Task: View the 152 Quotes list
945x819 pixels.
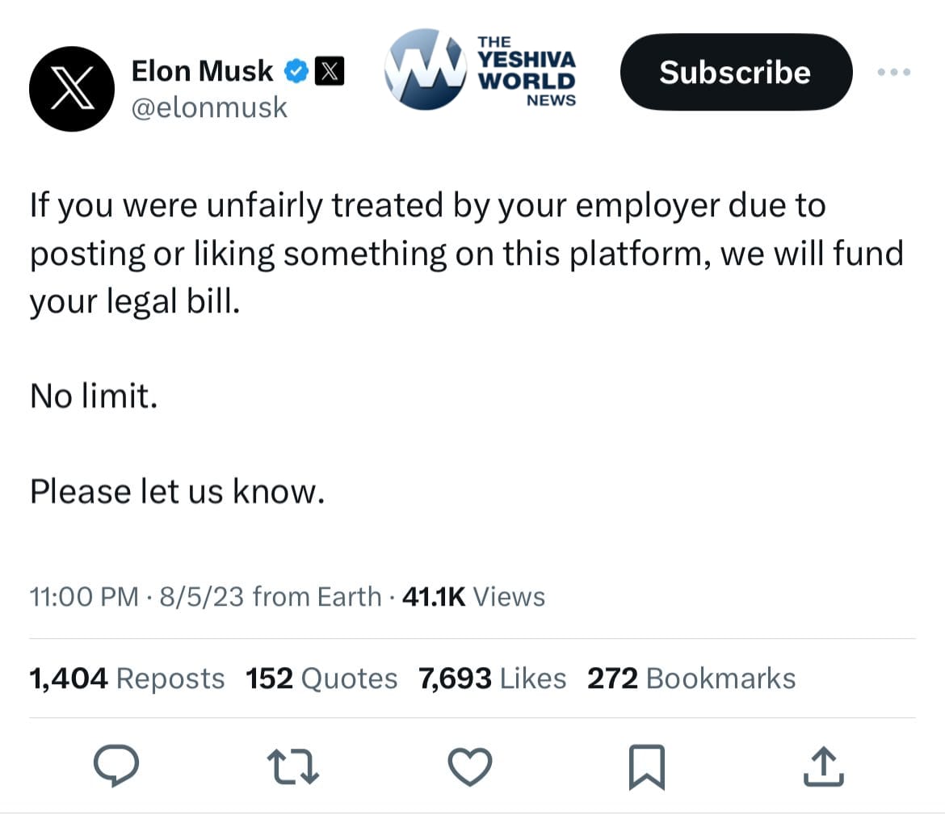Action: click(321, 678)
